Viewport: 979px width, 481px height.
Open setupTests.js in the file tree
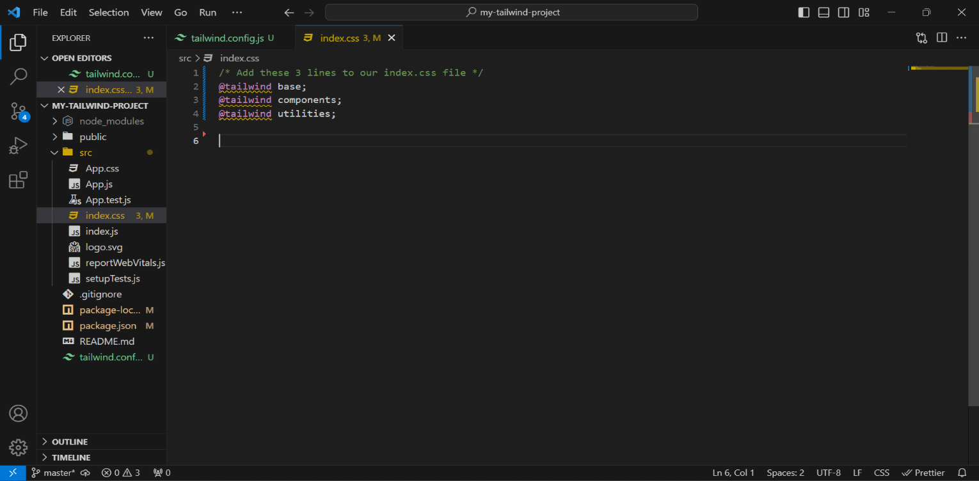101,278
